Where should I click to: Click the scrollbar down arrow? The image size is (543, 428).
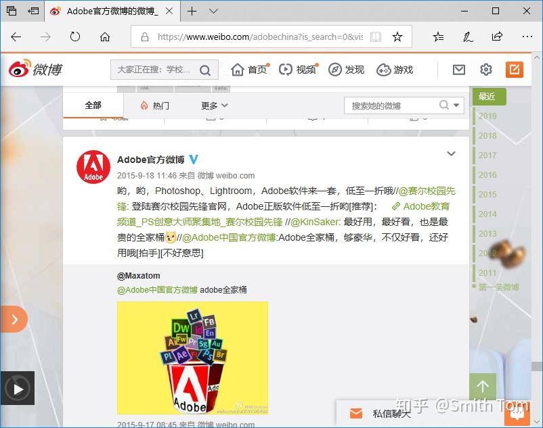point(537,422)
